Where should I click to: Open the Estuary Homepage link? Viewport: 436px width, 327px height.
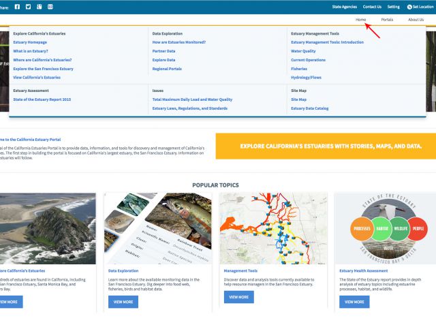tap(30, 42)
